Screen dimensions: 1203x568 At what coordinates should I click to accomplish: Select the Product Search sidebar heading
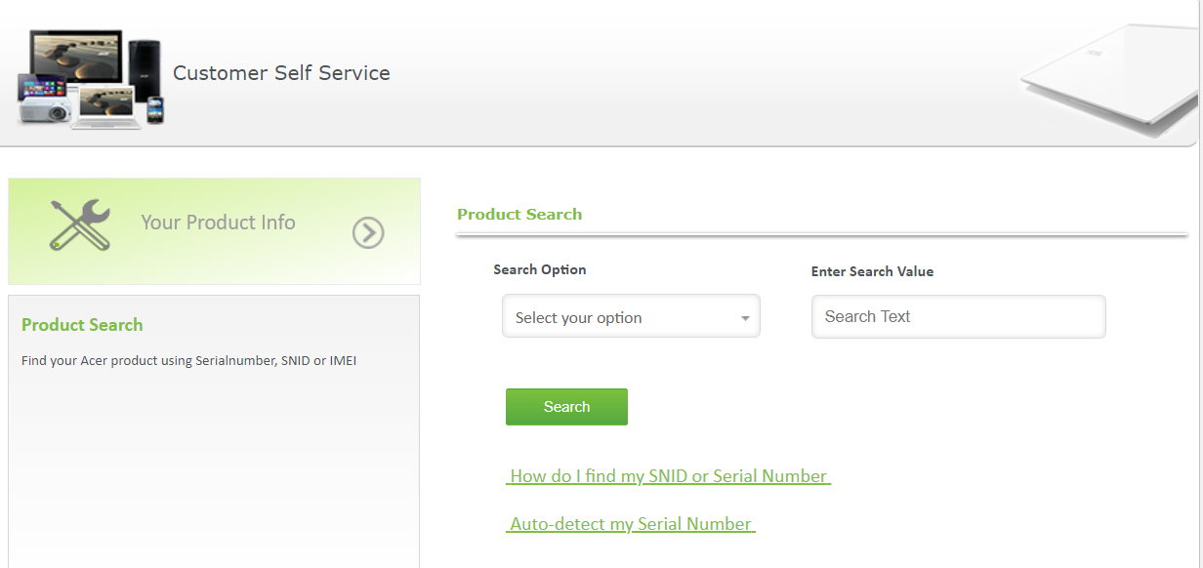pos(82,325)
